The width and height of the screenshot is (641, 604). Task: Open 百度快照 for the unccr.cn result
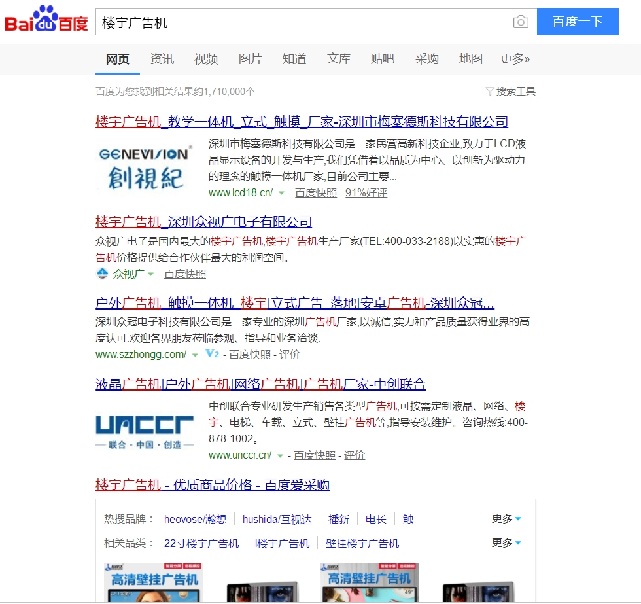pyautogui.click(x=315, y=455)
